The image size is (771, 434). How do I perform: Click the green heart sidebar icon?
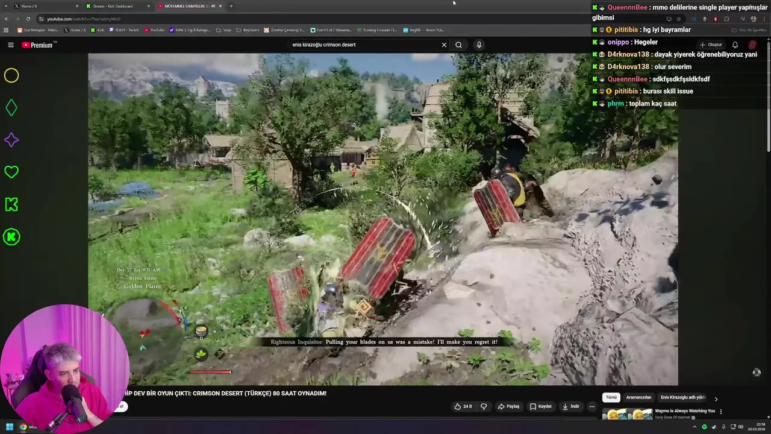(11, 172)
